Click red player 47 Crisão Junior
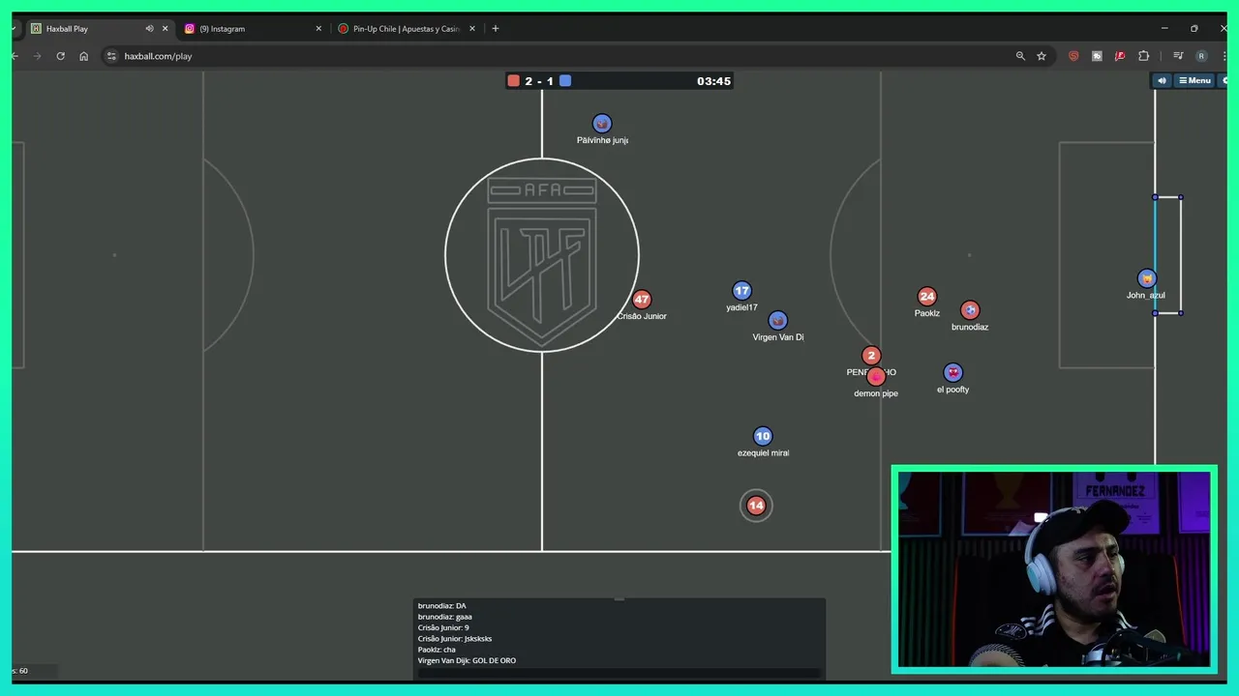1239x696 pixels. (x=642, y=300)
